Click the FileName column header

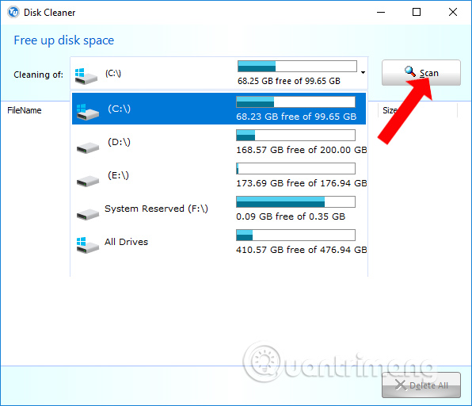(25, 110)
